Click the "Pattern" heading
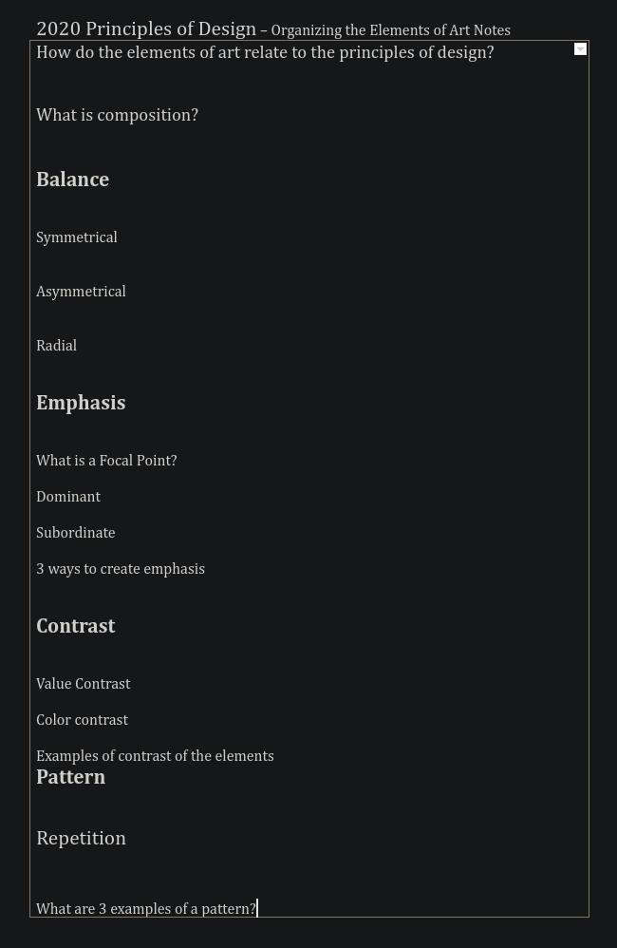Viewport: 617px width, 948px height. point(70,777)
